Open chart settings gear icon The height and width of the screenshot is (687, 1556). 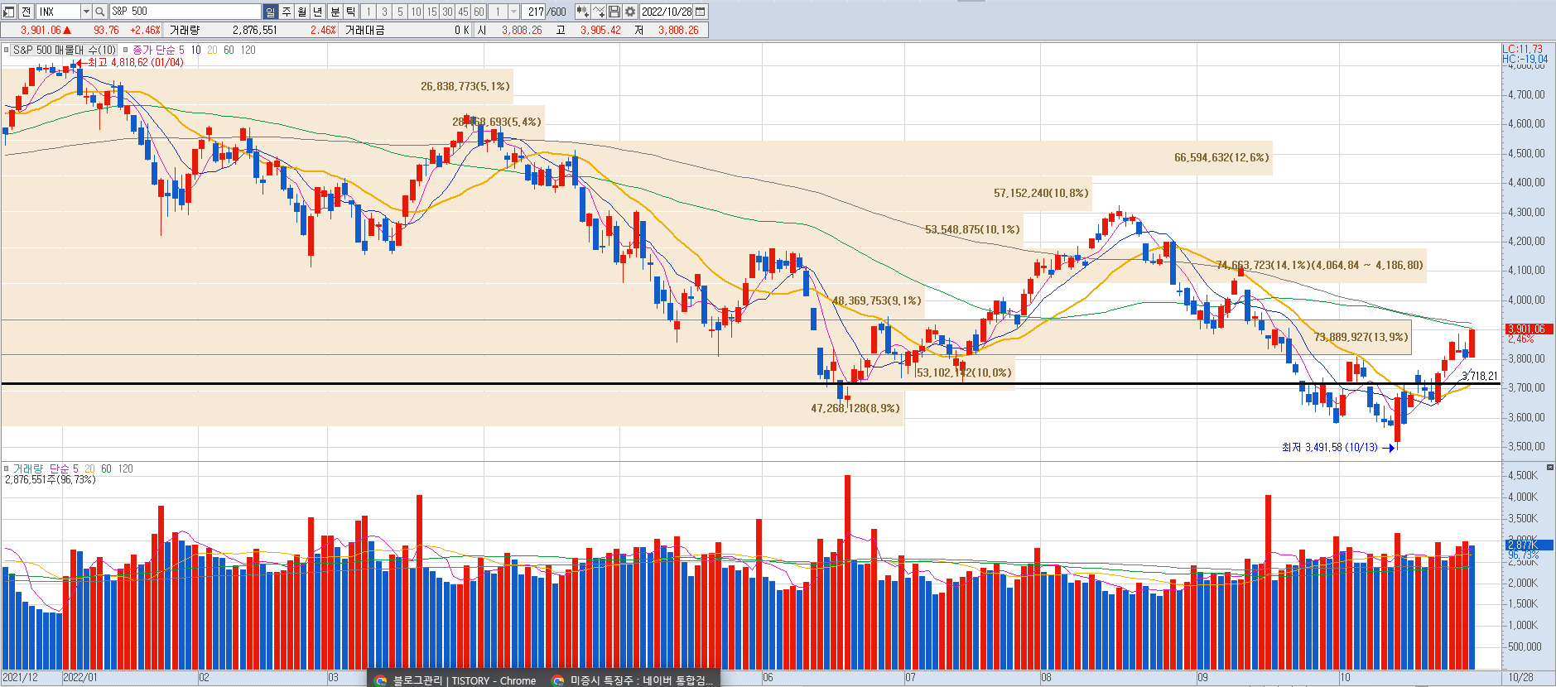coord(630,12)
